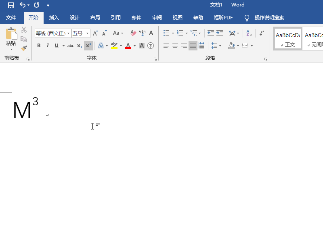
Task: Sort the text A to Z
Action: coord(249,33)
